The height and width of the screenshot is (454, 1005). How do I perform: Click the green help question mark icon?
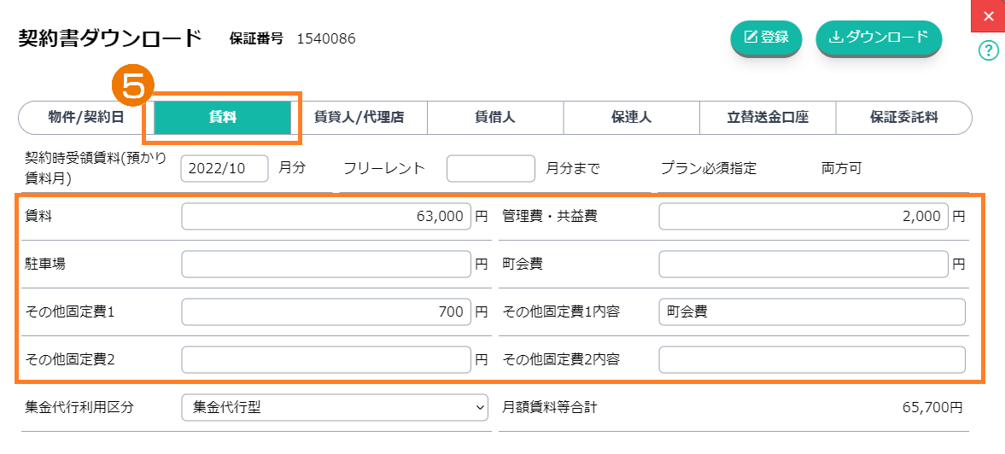[x=988, y=51]
